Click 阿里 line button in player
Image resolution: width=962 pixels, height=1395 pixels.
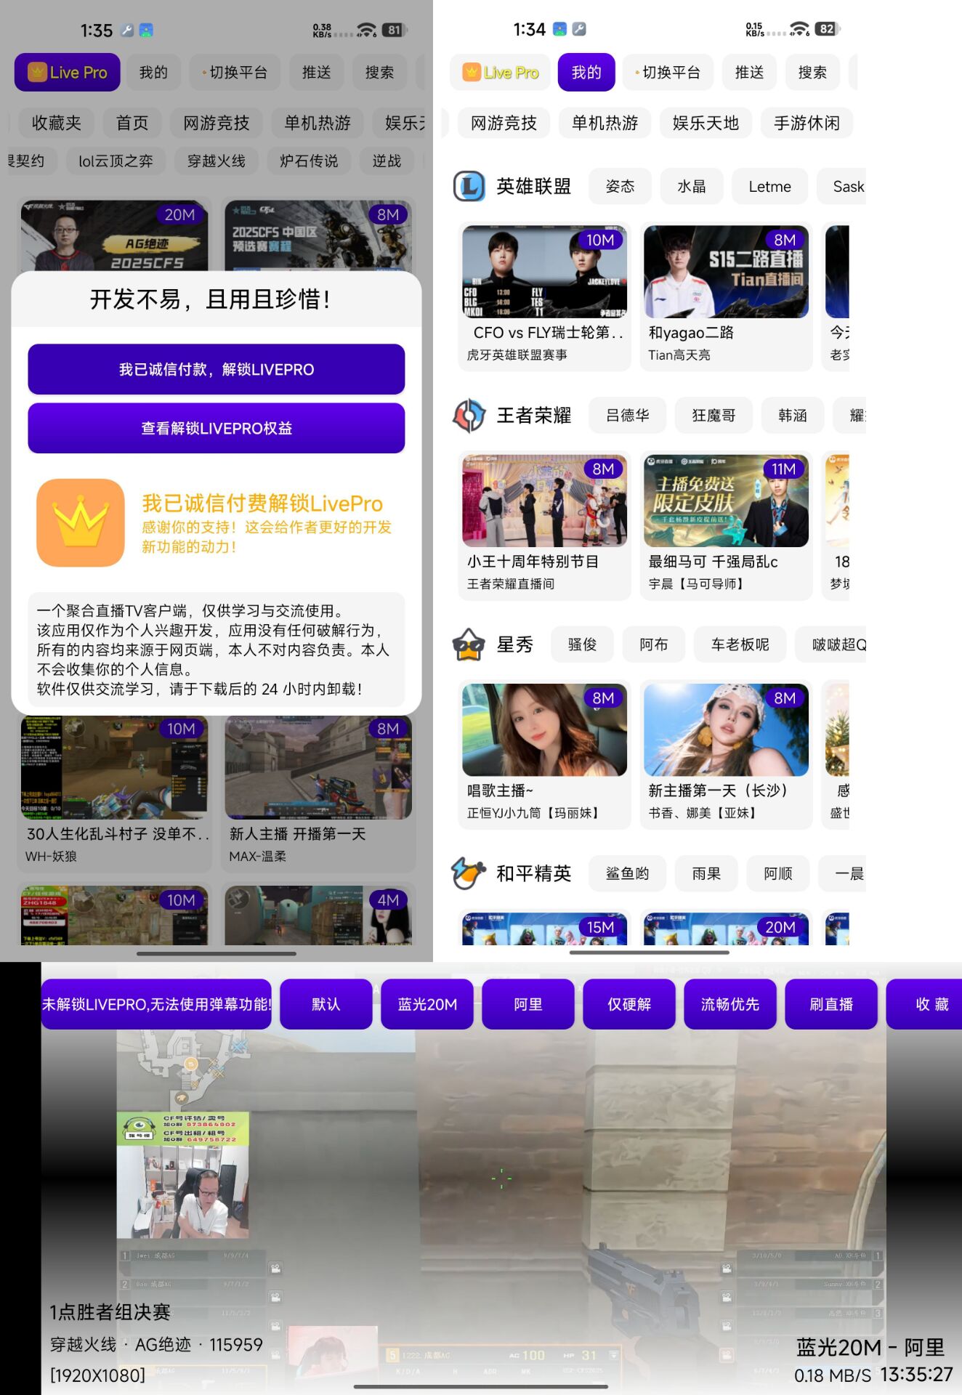tap(528, 1004)
